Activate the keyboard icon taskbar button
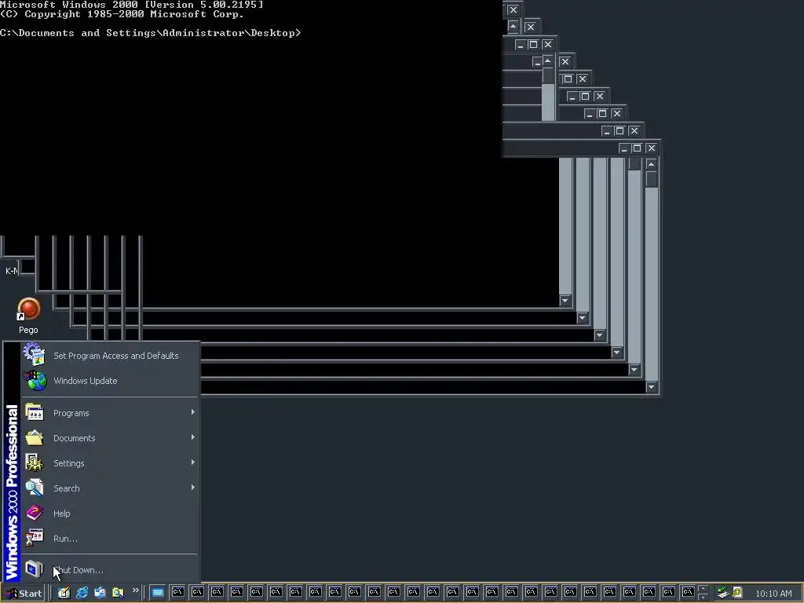This screenshot has height=603, width=804. (158, 593)
